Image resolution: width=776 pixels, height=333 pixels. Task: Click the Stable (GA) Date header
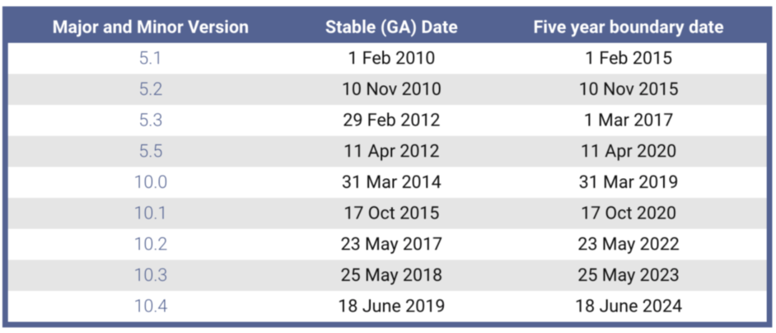click(x=391, y=27)
